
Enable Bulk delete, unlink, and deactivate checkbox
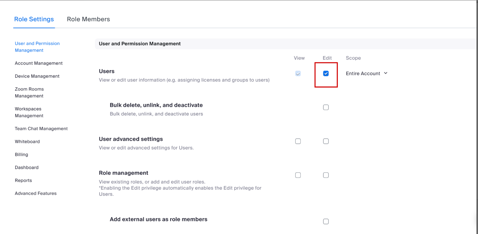click(x=326, y=107)
